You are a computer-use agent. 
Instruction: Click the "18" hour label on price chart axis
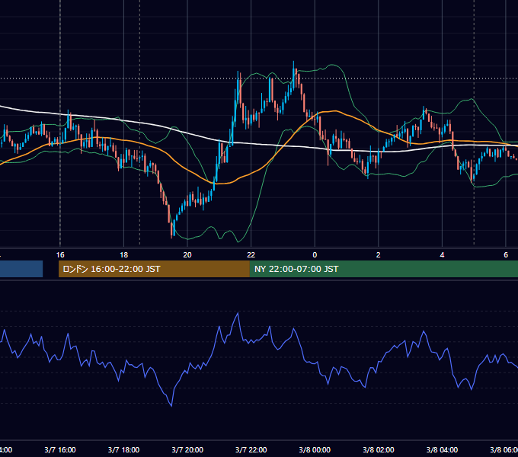click(123, 255)
